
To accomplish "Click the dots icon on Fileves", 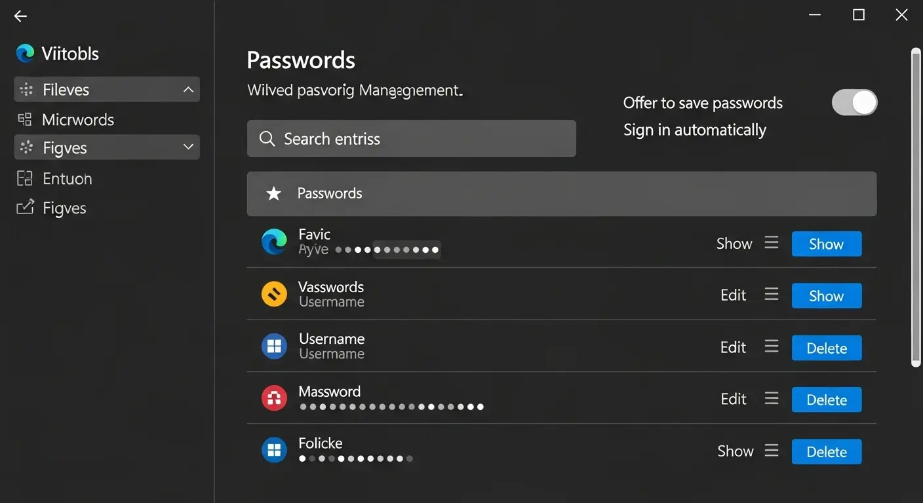I will pyautogui.click(x=26, y=90).
